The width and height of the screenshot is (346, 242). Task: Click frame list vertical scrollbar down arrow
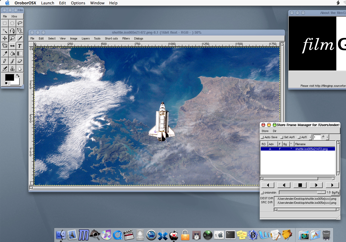[338, 174]
